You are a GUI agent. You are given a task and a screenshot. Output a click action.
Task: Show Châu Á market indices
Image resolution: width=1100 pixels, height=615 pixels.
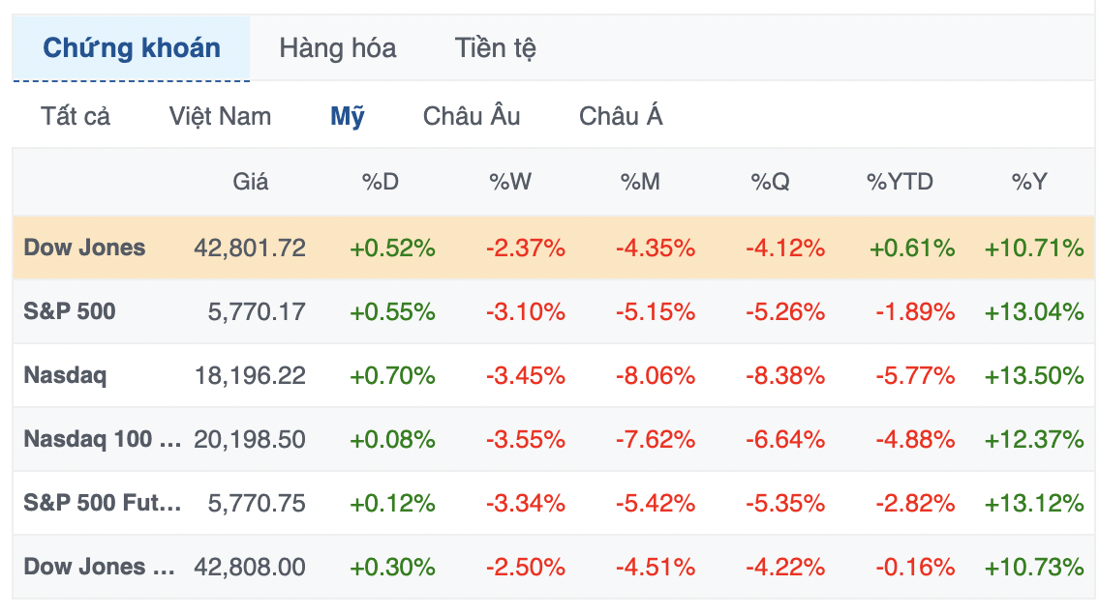(x=621, y=117)
